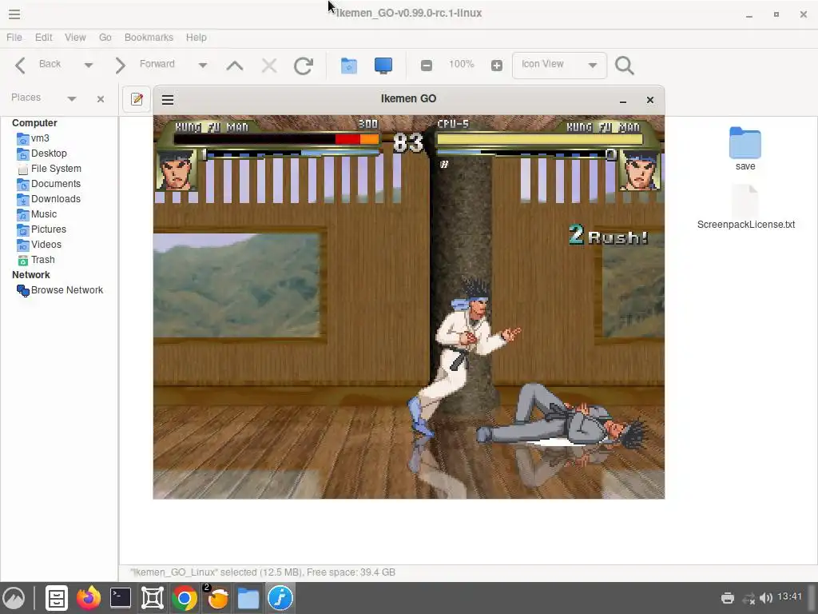Screen dimensions: 818x614
Task: Click CPU Kung Fu Man portrait
Action: pos(640,170)
